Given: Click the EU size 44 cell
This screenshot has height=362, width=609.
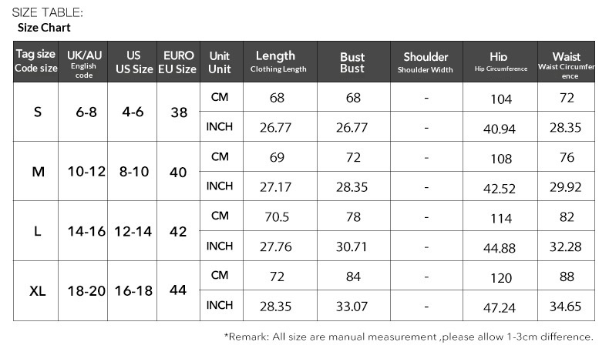Looking at the screenshot, I should point(179,290).
